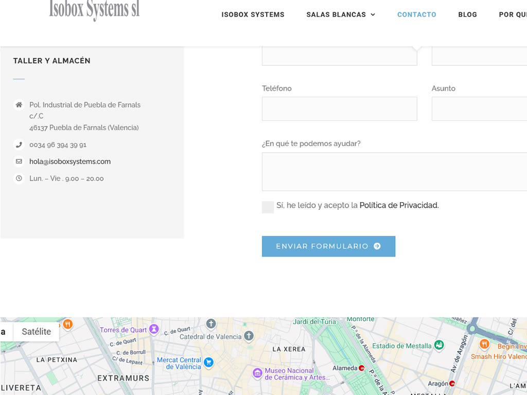The width and height of the screenshot is (527, 395).
Task: Click the Alameda metro station marker
Action: (x=362, y=368)
